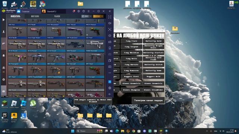Click the FN Jungle replace Medal 2022 button
Image resolution: width=239 pixels, height=134 pixels.
[93, 100]
